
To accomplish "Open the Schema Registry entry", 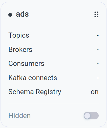I will pos(35,92).
